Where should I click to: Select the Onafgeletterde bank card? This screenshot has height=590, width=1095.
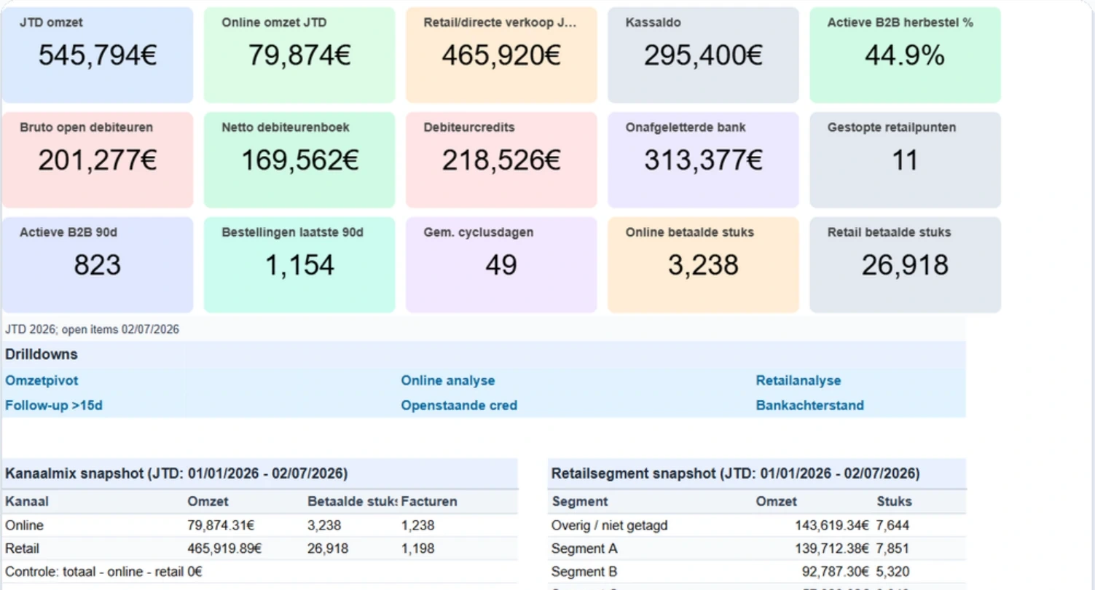[703, 160]
